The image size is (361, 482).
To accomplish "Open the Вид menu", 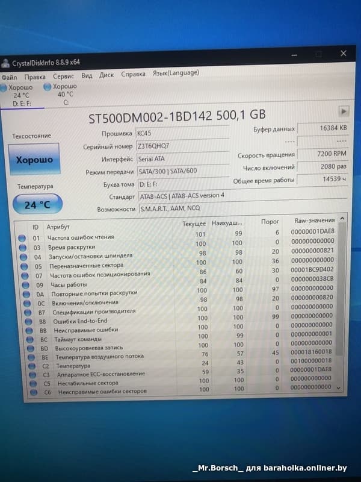I will tap(87, 75).
